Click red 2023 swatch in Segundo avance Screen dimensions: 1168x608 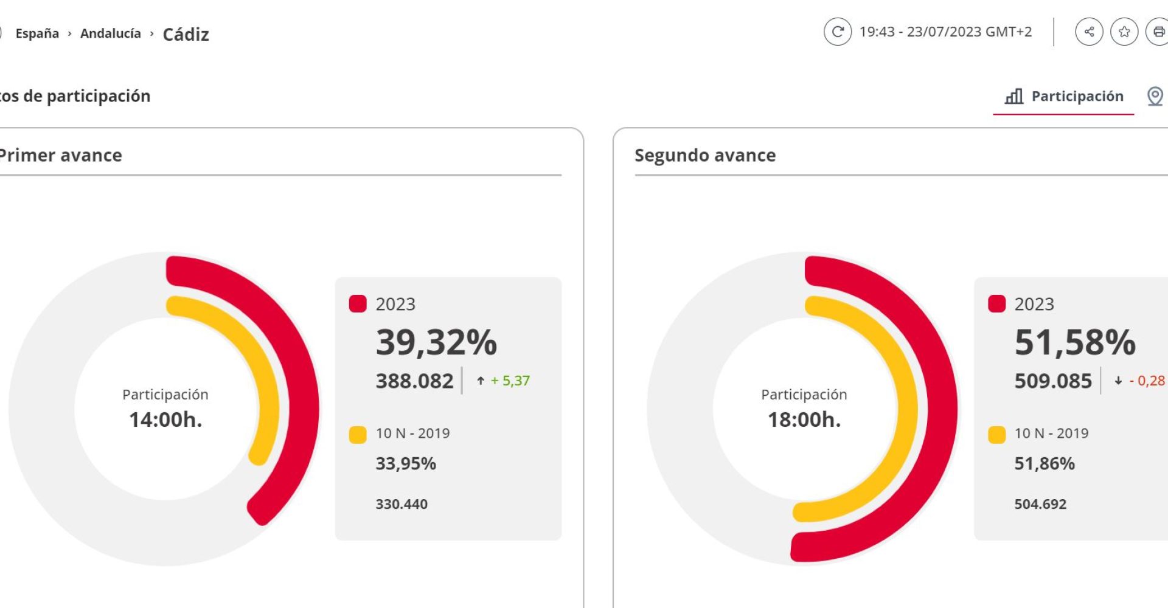coord(996,304)
